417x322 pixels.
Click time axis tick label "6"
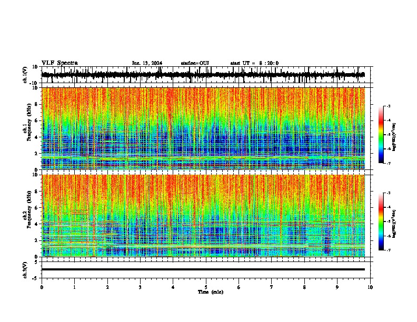239,287
